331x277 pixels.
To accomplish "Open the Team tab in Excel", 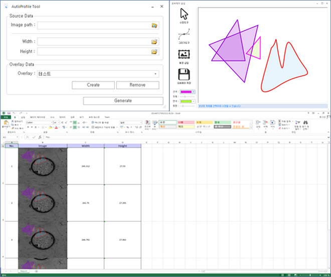I will click(x=107, y=117).
